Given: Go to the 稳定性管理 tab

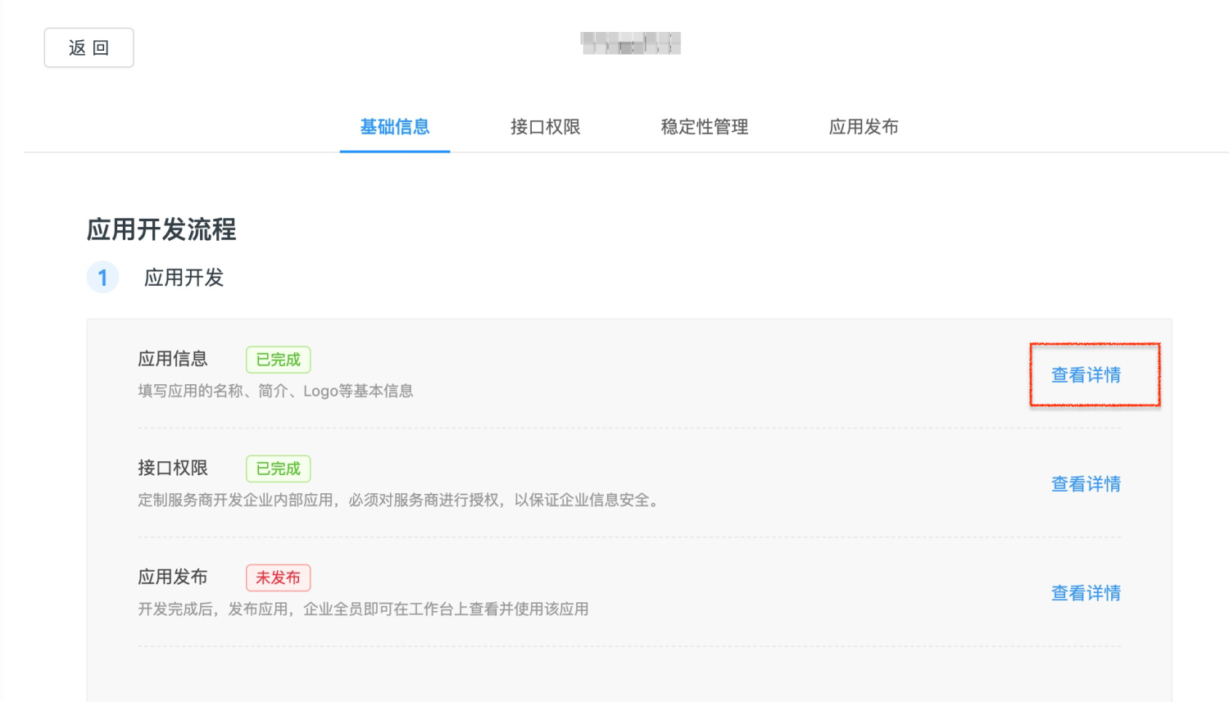Looking at the screenshot, I should [x=705, y=127].
